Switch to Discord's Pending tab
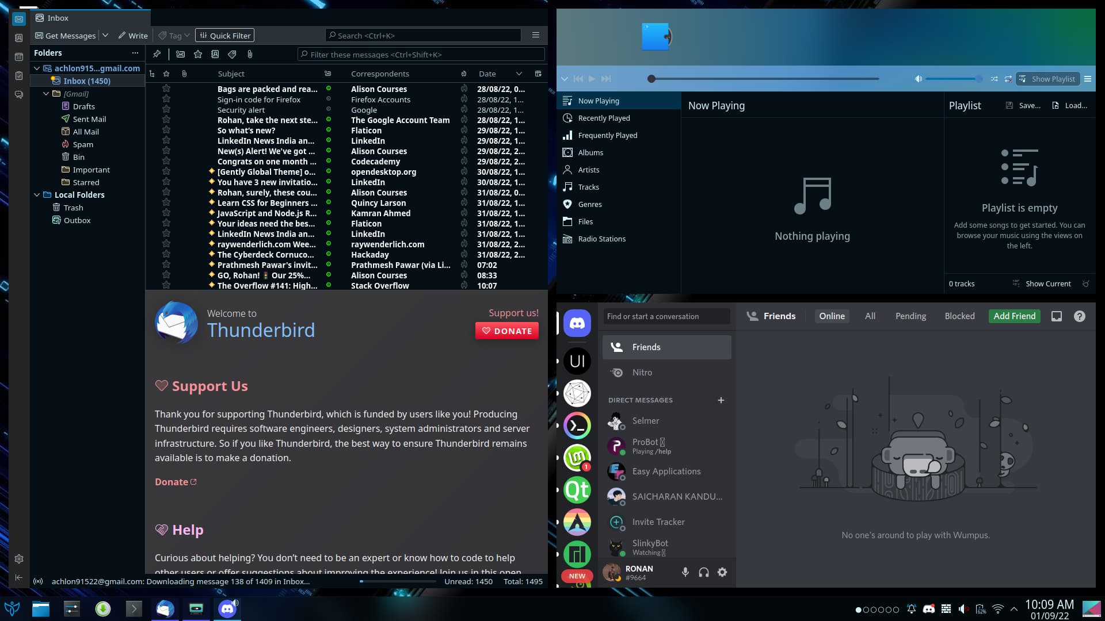The image size is (1105, 621). coord(910,316)
